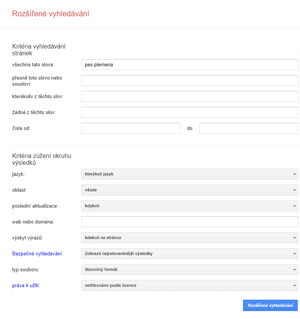Expand 'práva k užití' licence dropdown
Image resolution: width=300 pixels, height=319 pixels.
189,285
